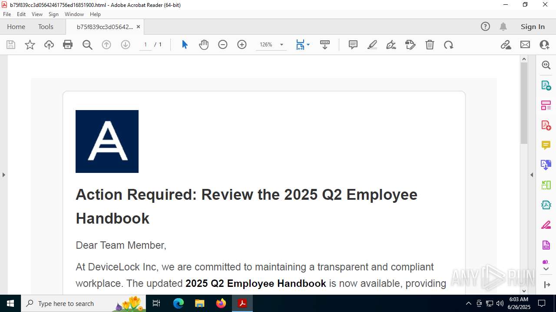Open Microsoft Edge from taskbar
Screen dimensions: 556x312
click(x=179, y=303)
